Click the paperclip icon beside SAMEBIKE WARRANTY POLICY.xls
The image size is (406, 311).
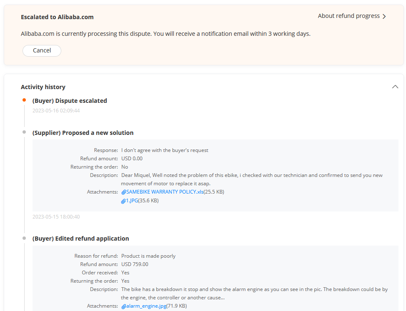[123, 192]
